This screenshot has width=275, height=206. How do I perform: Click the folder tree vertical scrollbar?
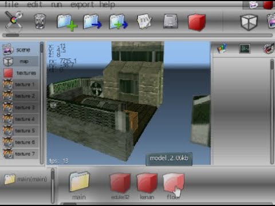pyautogui.click(x=53, y=186)
